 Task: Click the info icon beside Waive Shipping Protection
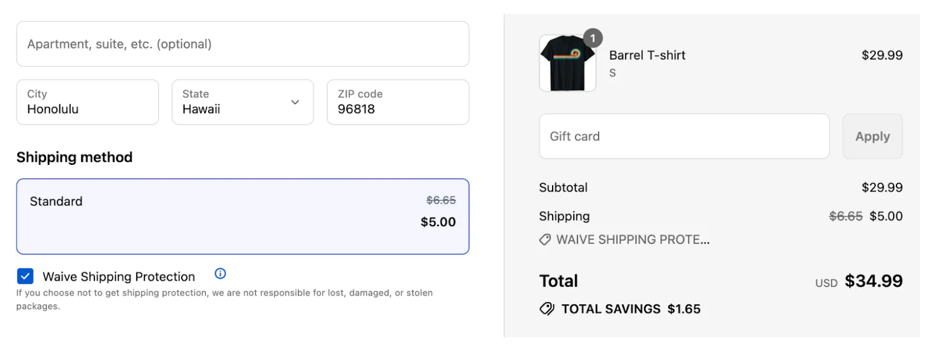click(x=220, y=274)
